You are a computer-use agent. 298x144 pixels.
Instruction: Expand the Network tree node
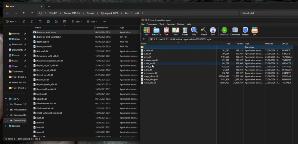tap(6, 126)
